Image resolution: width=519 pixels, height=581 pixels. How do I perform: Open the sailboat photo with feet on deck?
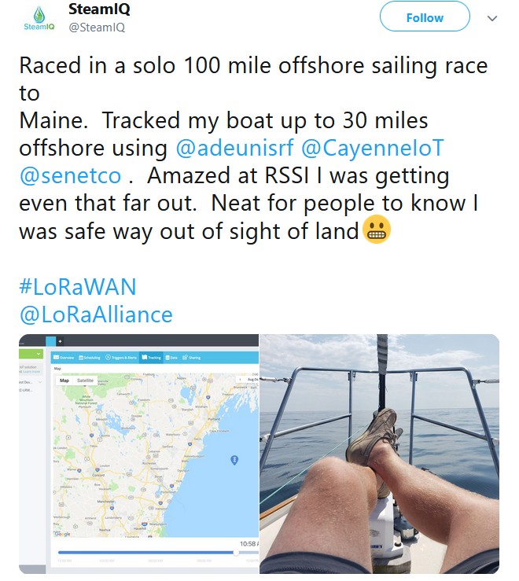click(379, 454)
